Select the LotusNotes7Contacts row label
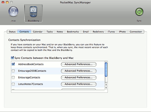 click(x=30, y=84)
